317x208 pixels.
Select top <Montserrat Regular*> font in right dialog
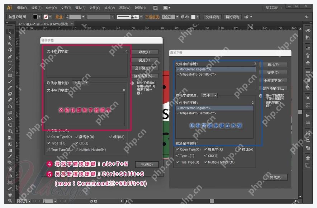(216, 69)
